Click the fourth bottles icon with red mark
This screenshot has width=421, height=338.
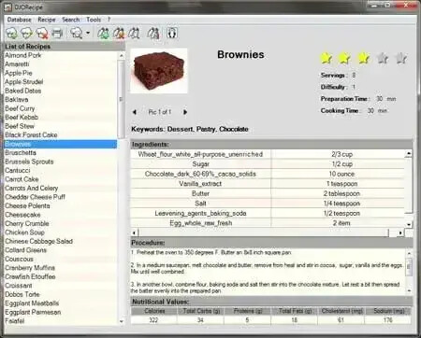(153, 33)
